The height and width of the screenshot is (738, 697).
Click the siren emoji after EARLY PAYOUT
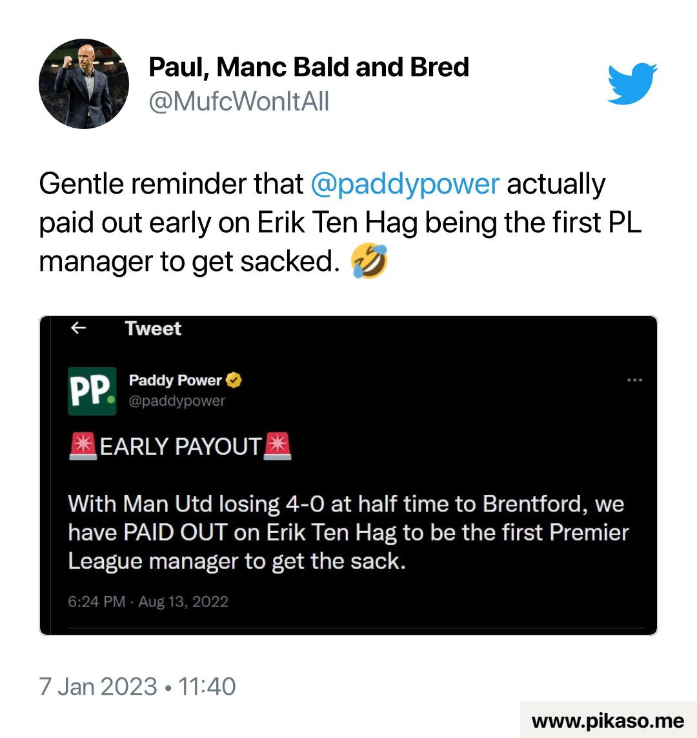tap(278, 446)
